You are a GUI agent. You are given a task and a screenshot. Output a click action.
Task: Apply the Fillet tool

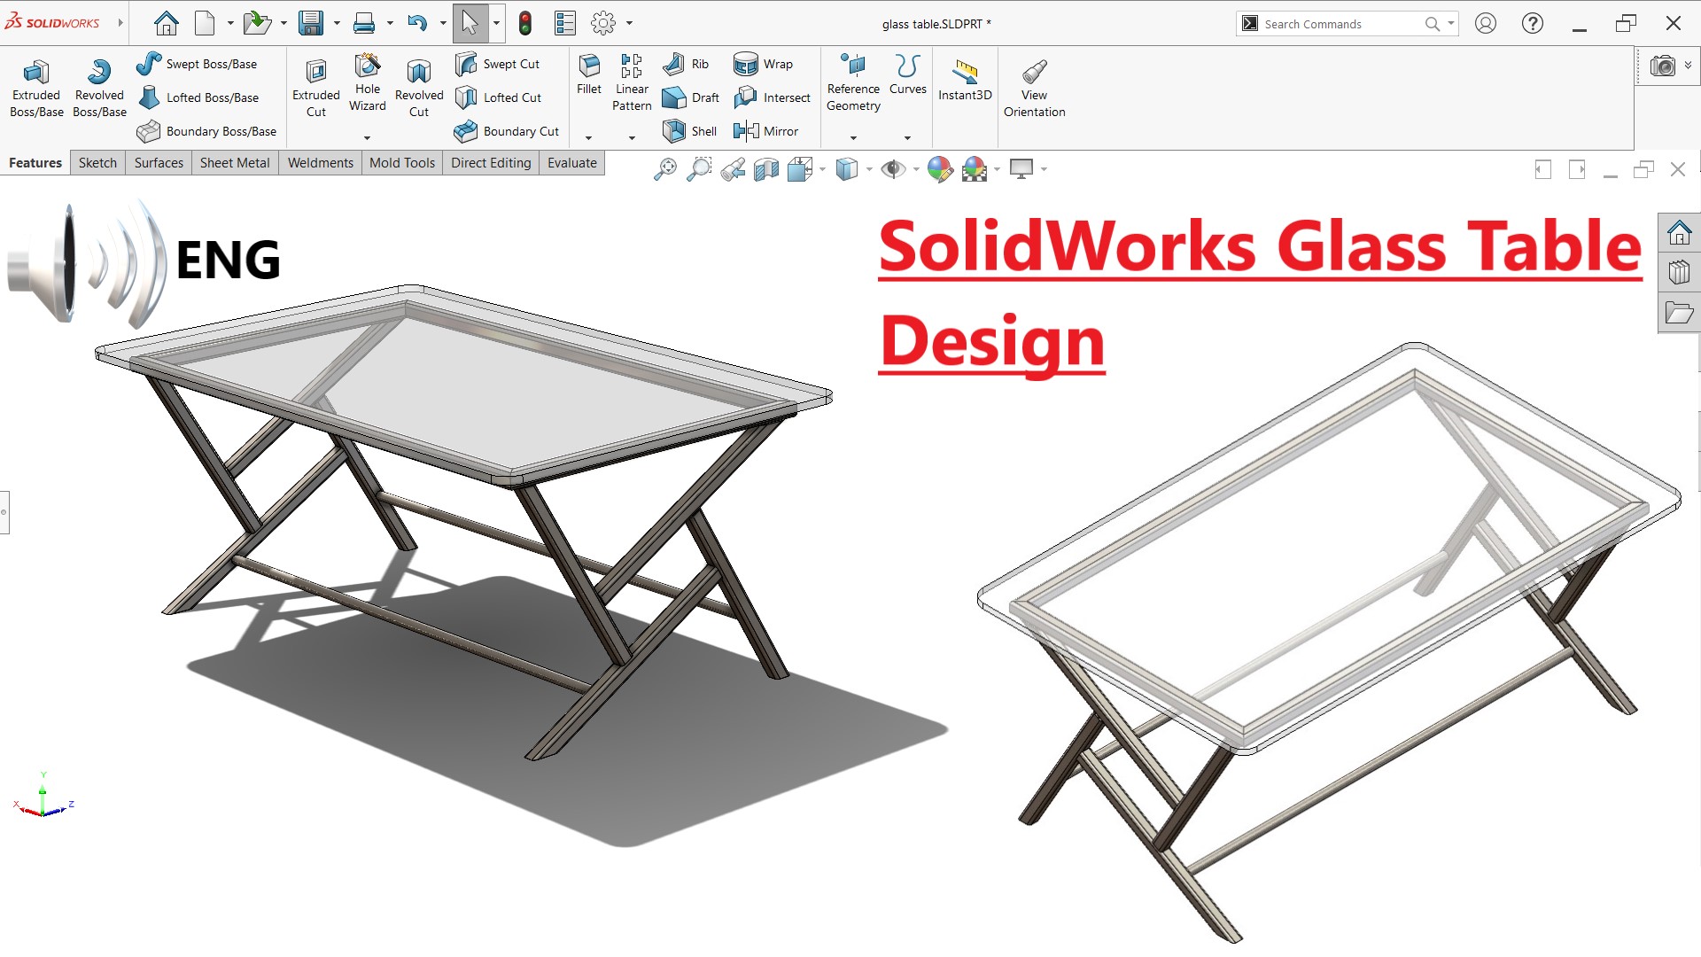pos(589,74)
